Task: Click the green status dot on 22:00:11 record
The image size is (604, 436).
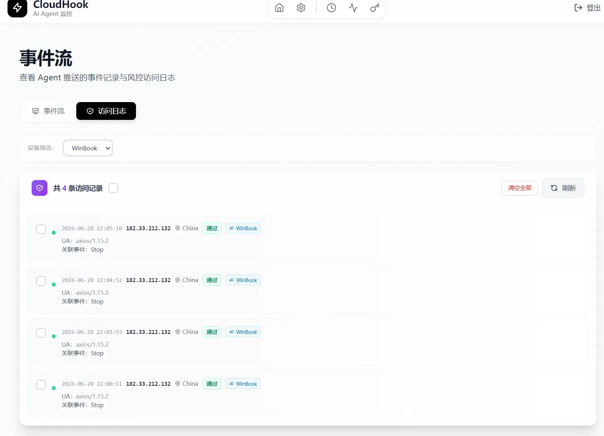Action: pyautogui.click(x=54, y=388)
